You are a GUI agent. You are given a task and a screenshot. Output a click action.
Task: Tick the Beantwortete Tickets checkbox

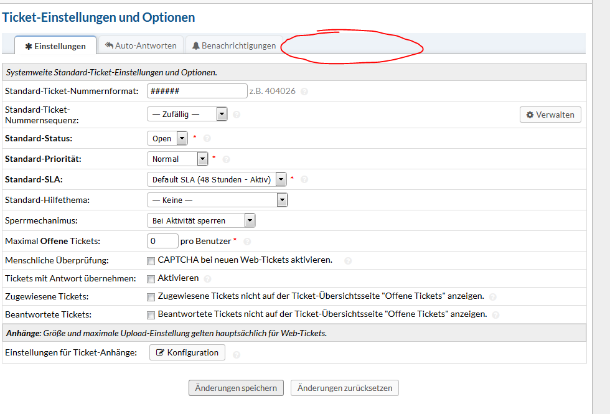tap(151, 315)
